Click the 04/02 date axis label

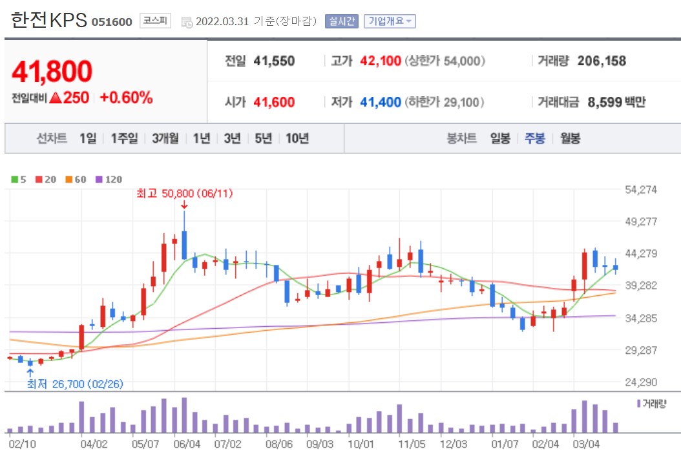tap(94, 444)
